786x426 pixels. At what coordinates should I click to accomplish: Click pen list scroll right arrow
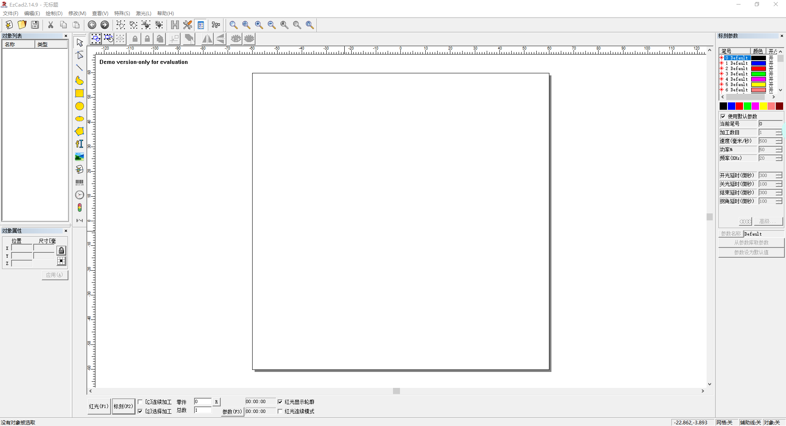[x=773, y=97]
